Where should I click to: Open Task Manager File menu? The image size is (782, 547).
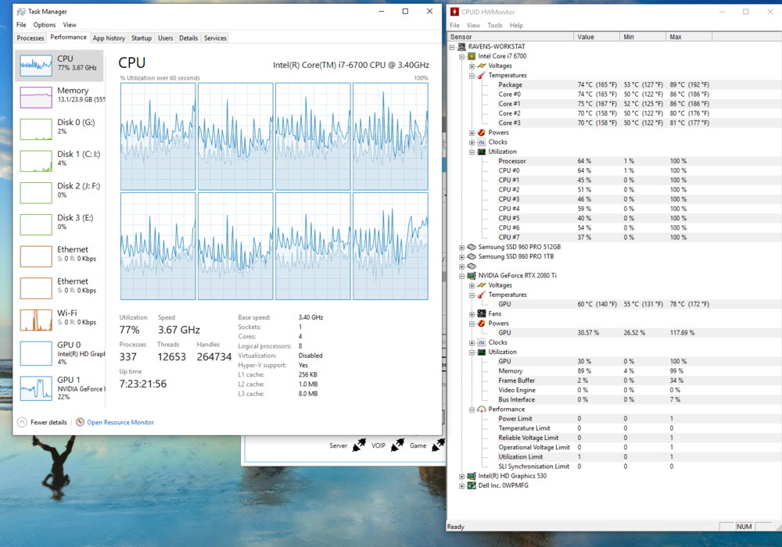tap(21, 25)
